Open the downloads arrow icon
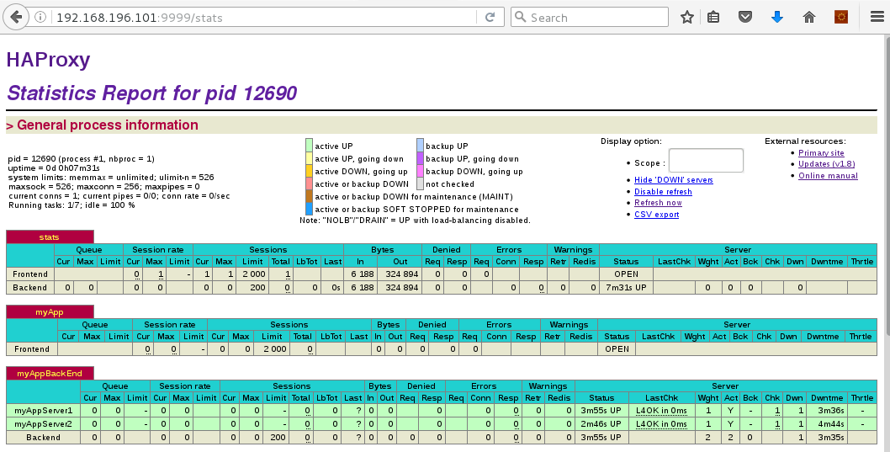 tap(777, 18)
